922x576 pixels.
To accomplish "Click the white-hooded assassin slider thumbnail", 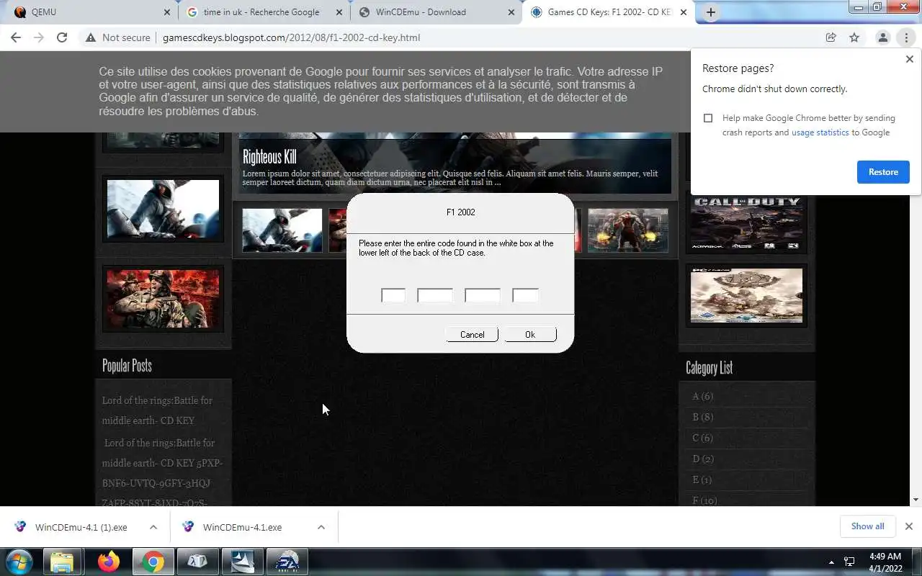I will pos(282,230).
